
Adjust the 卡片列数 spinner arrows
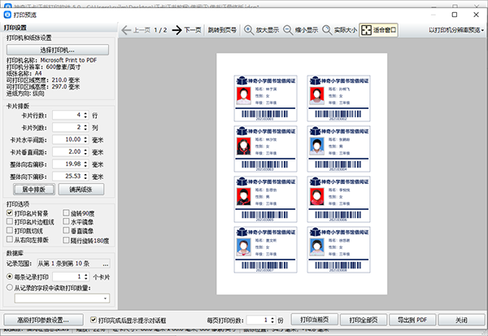coord(86,128)
